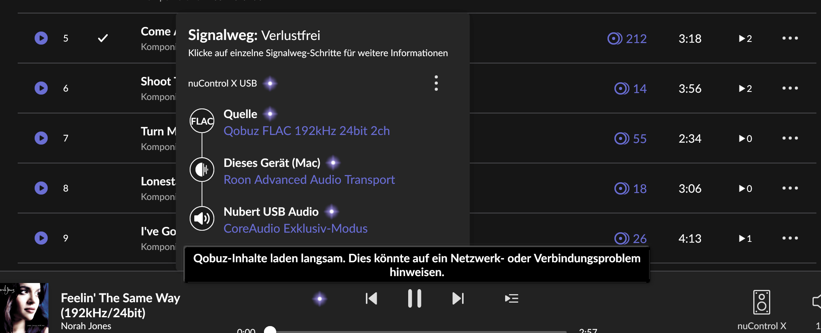Image resolution: width=821 pixels, height=333 pixels.
Task: Click the play count icon for track 5
Action: point(745,38)
